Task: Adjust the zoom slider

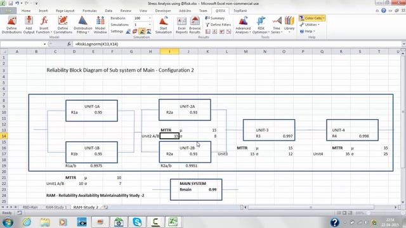Action: 369,213
